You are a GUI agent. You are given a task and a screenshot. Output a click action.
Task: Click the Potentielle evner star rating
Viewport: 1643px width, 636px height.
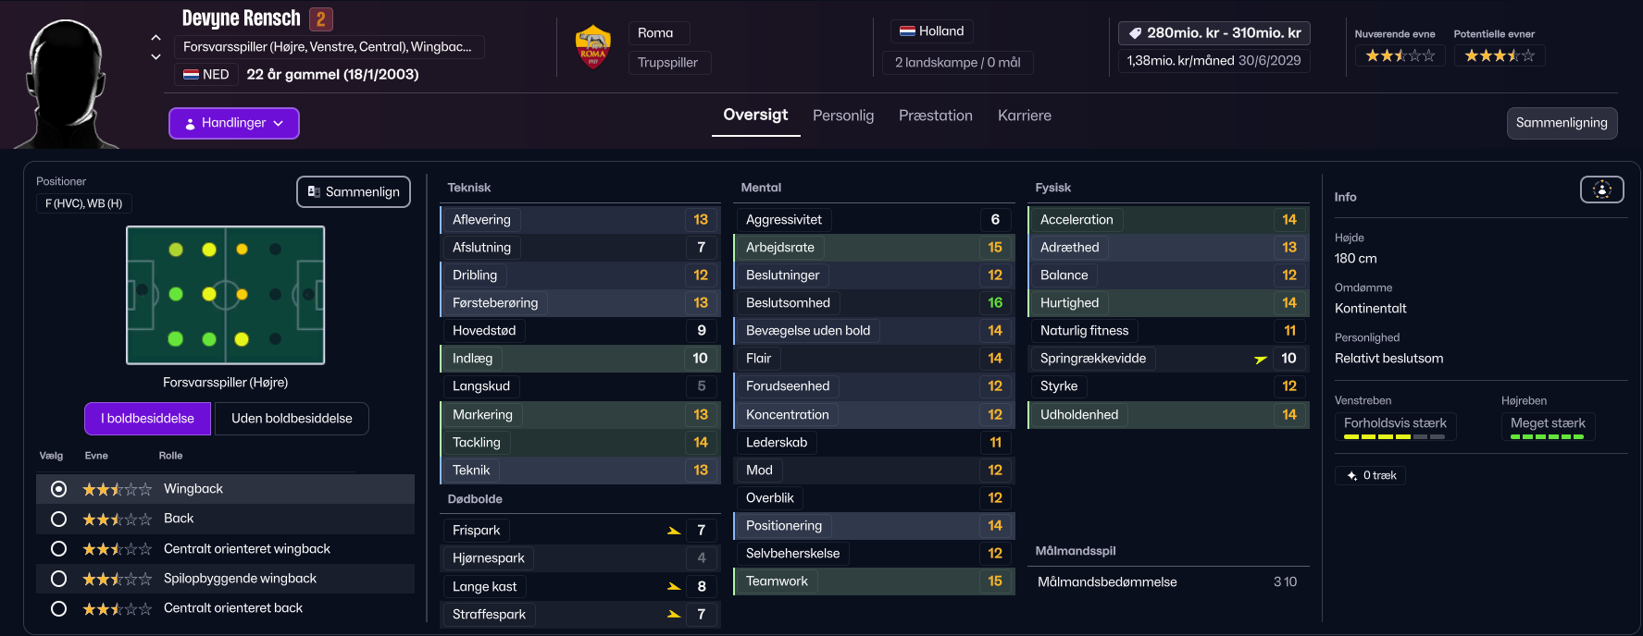(x=1500, y=55)
